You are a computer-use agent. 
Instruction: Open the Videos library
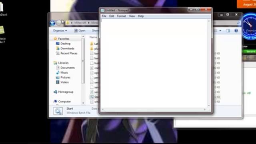click(x=64, y=82)
